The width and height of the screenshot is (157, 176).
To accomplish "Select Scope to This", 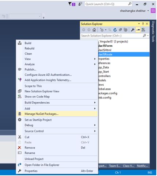I will pyautogui.click(x=57, y=86).
